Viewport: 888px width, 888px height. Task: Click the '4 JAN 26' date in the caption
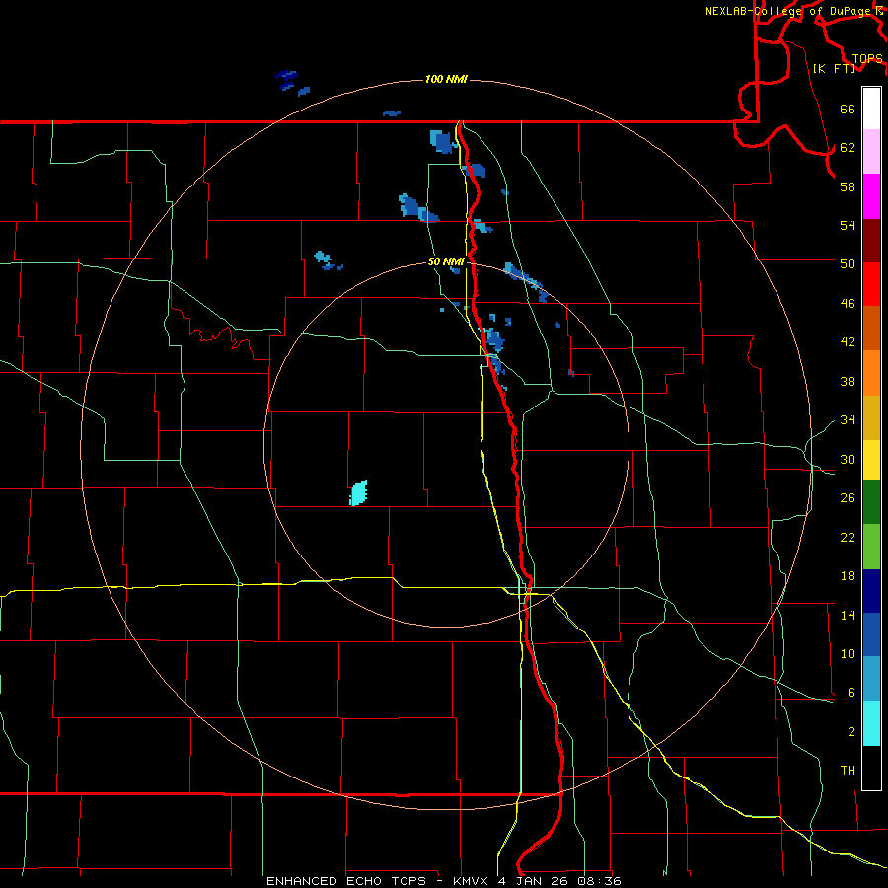pos(535,881)
